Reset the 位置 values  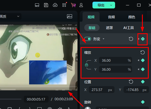click(131, 82)
